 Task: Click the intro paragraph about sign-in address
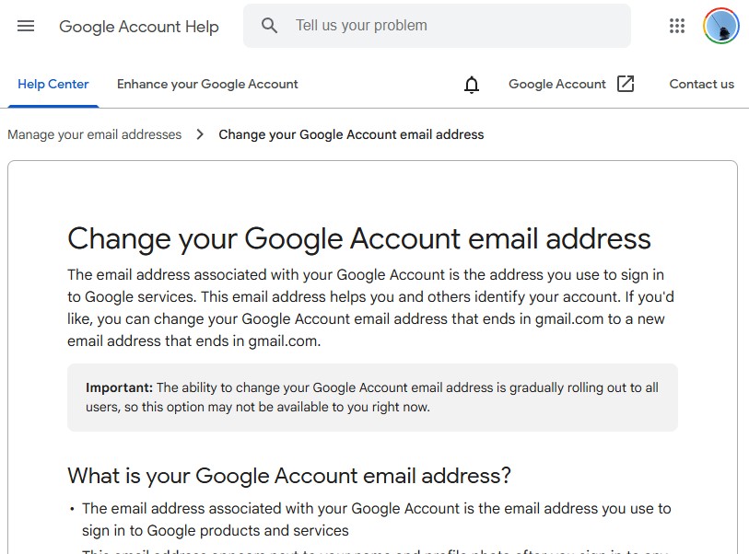point(366,308)
